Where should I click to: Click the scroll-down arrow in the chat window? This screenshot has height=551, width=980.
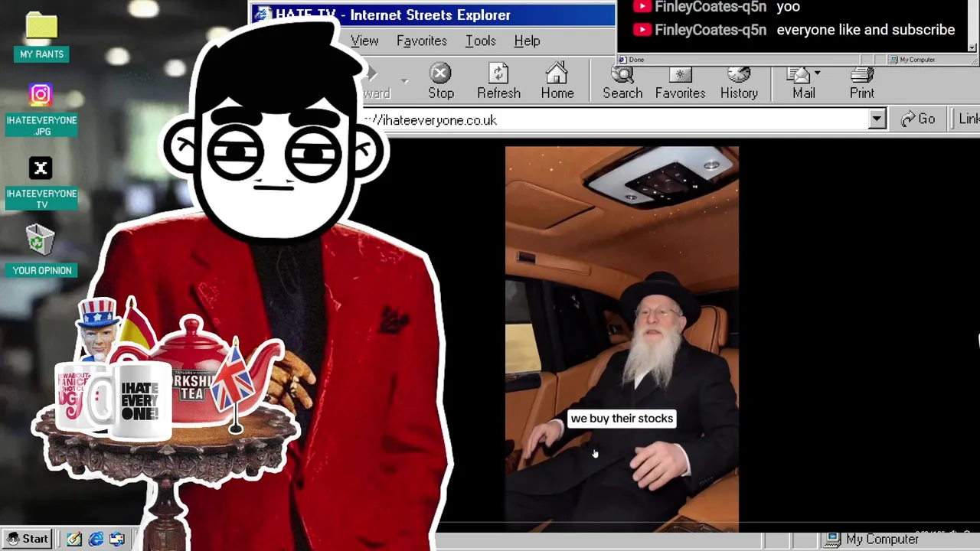972,47
